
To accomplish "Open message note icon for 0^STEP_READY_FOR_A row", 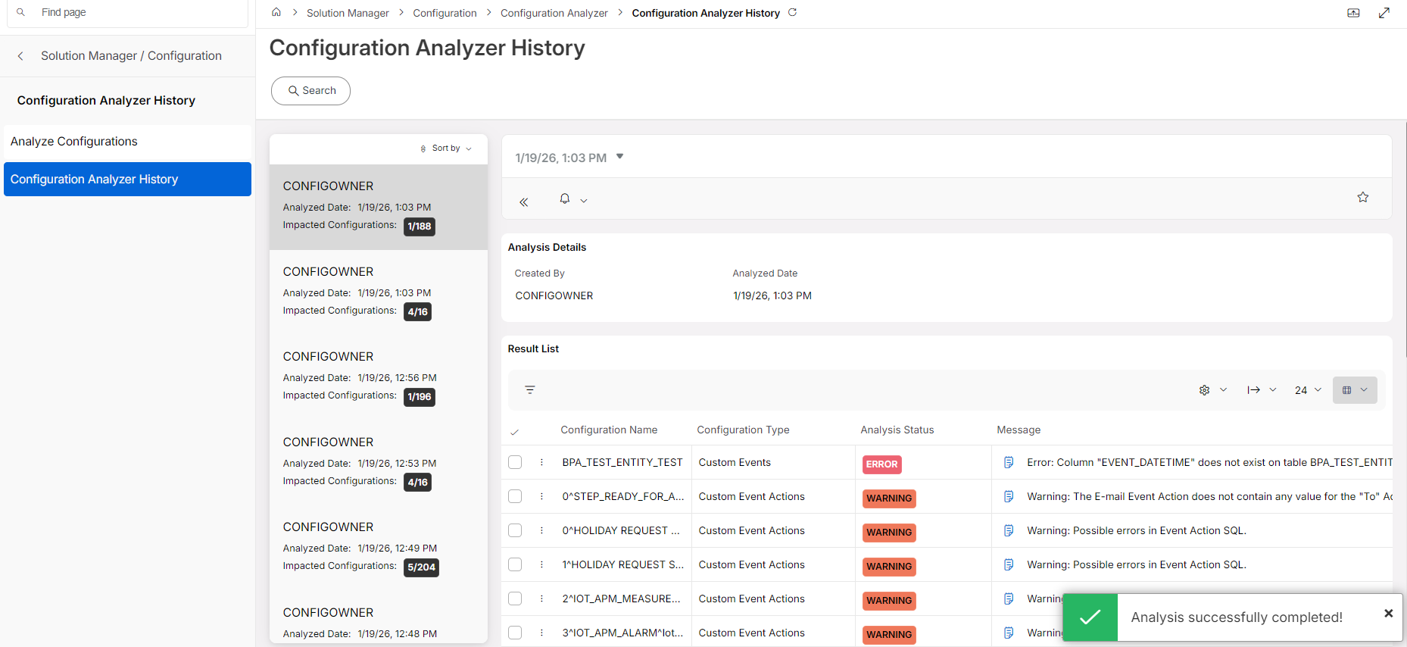I will (x=1009, y=496).
